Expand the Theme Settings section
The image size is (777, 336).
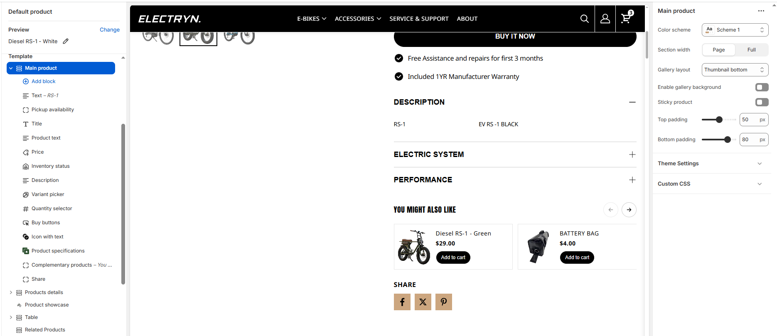coord(711,164)
